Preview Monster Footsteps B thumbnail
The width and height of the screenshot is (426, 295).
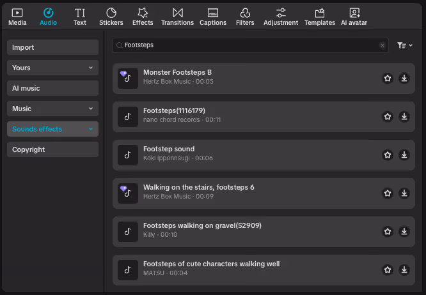click(x=128, y=79)
